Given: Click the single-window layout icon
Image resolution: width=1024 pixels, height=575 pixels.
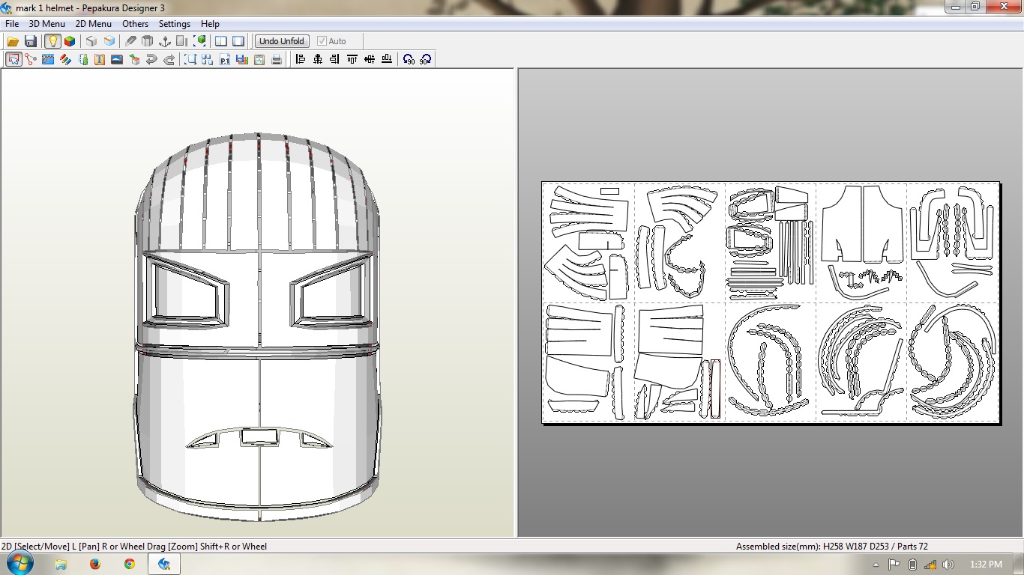Looking at the screenshot, I should click(x=238, y=41).
